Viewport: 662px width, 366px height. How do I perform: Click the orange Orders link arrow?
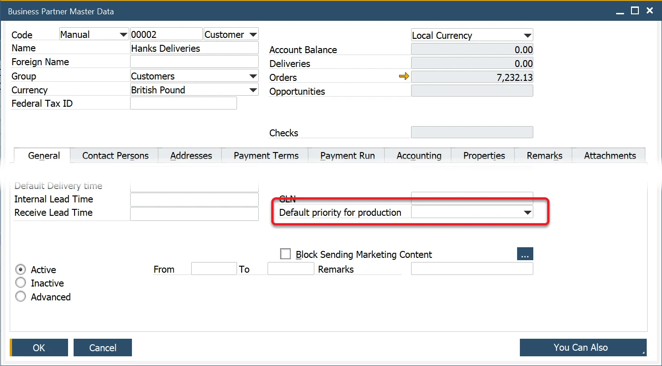(404, 77)
